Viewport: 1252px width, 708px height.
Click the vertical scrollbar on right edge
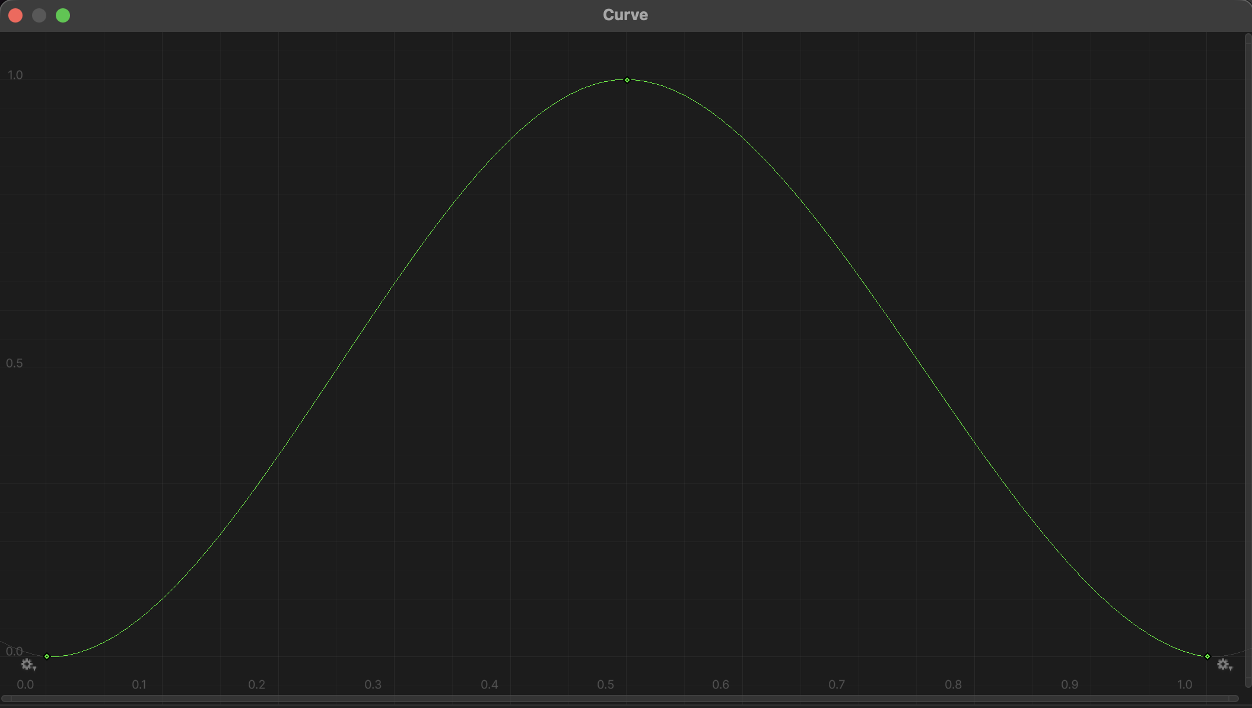pos(1248,356)
